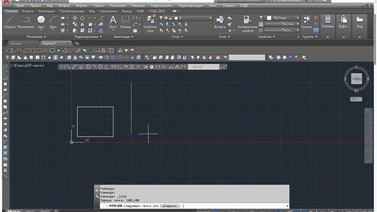Click the command line customize wrench
The width and height of the screenshot is (377, 212).
(97, 197)
